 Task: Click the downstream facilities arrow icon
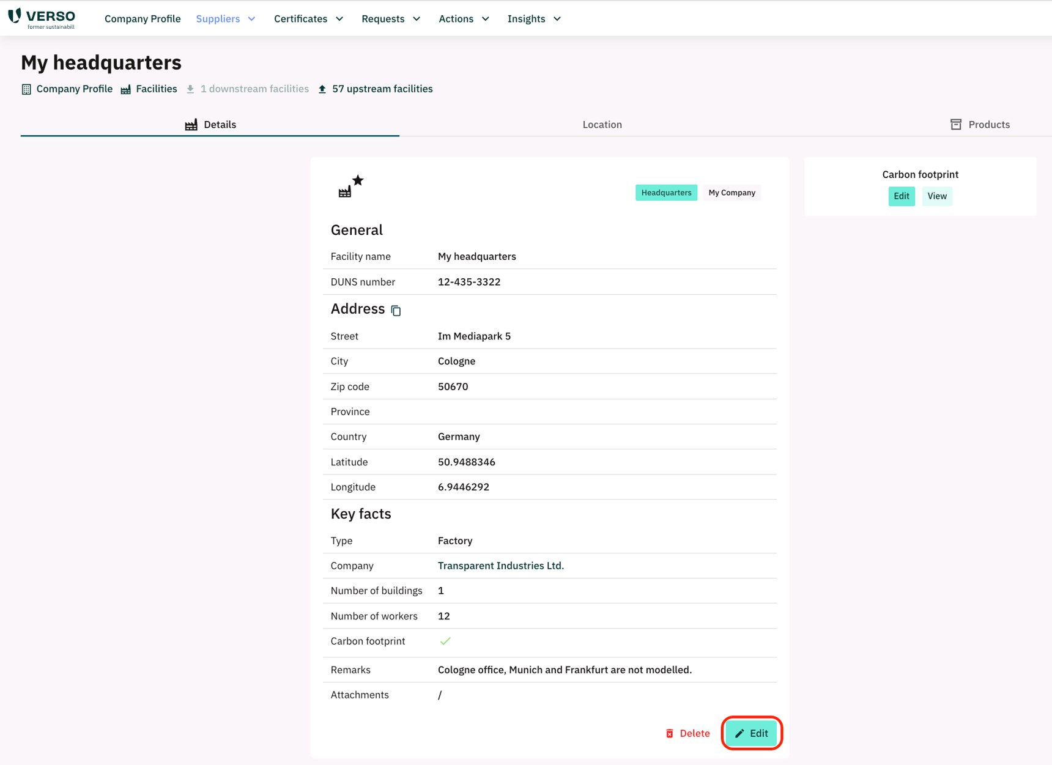coord(190,89)
